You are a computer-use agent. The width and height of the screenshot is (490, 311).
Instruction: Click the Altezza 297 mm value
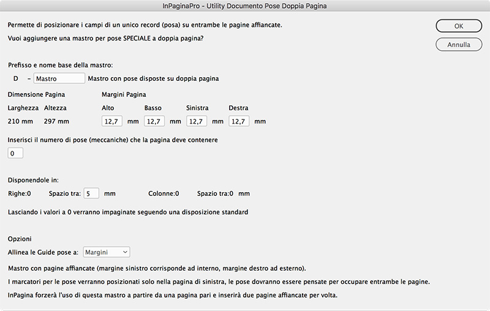[56, 121]
